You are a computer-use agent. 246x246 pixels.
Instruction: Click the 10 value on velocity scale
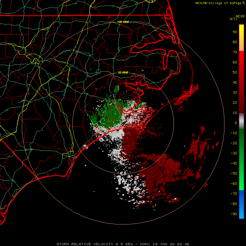235,113
